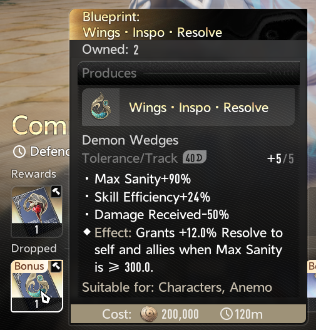Click the clock icon beside Defence
Viewport: 316px width, 330px height.
(x=19, y=152)
